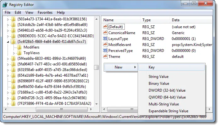The image size is (220, 127).
Task: Choose Expandable String Value
Action: click(172, 111)
